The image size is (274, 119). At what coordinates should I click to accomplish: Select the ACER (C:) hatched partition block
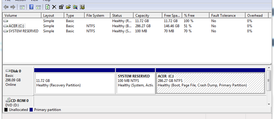click(210, 81)
